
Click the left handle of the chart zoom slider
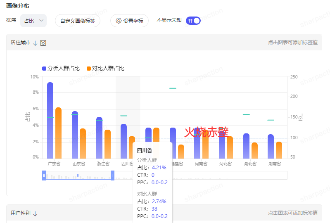(44, 176)
